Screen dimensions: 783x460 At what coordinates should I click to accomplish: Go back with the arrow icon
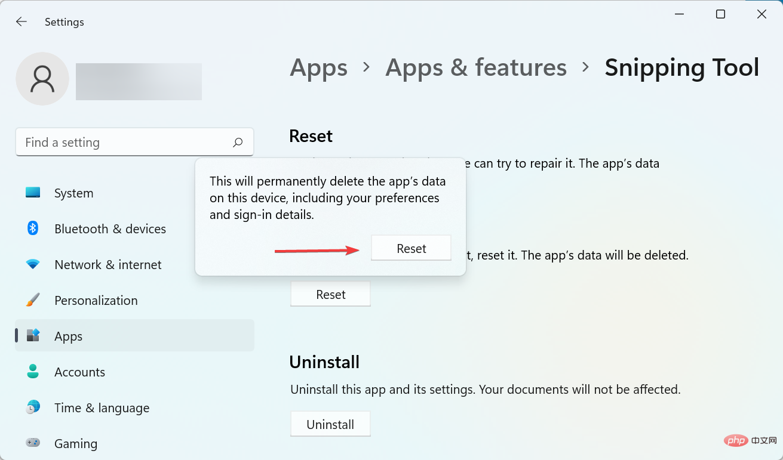coord(22,21)
